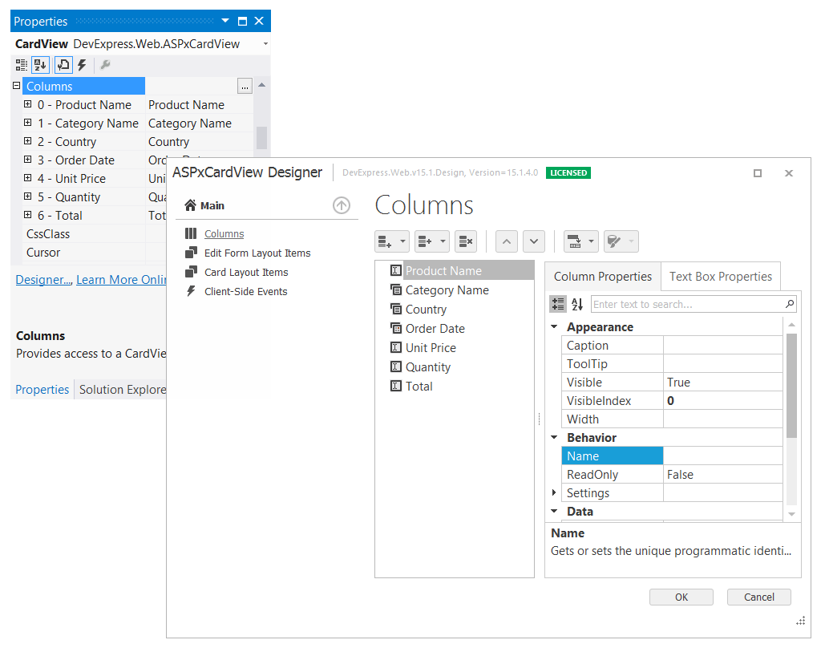
Task: Open the Columns page in the designer
Action: [x=224, y=233]
